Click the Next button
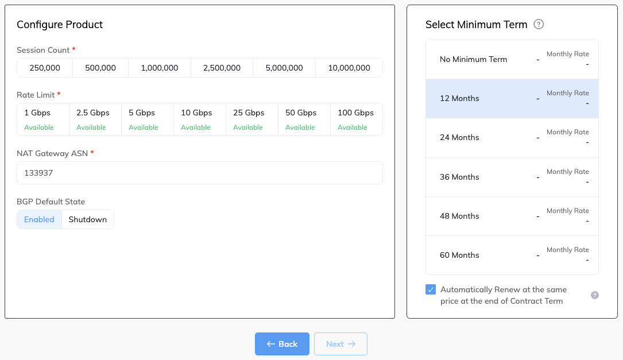The width and height of the screenshot is (623, 360). tap(340, 344)
